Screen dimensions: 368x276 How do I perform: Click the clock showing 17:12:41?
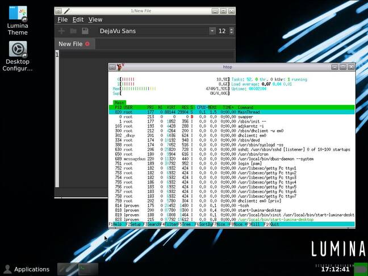pos(335,269)
